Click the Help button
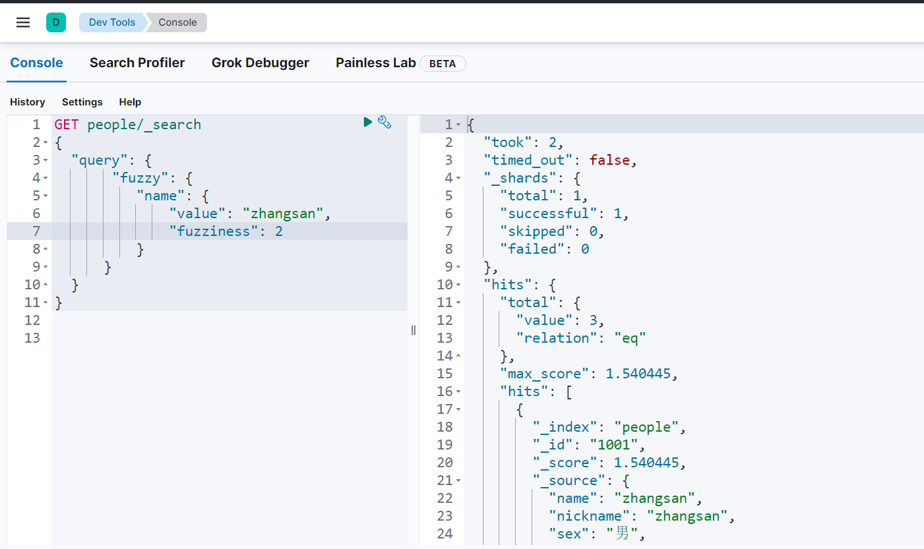 pyautogui.click(x=130, y=102)
